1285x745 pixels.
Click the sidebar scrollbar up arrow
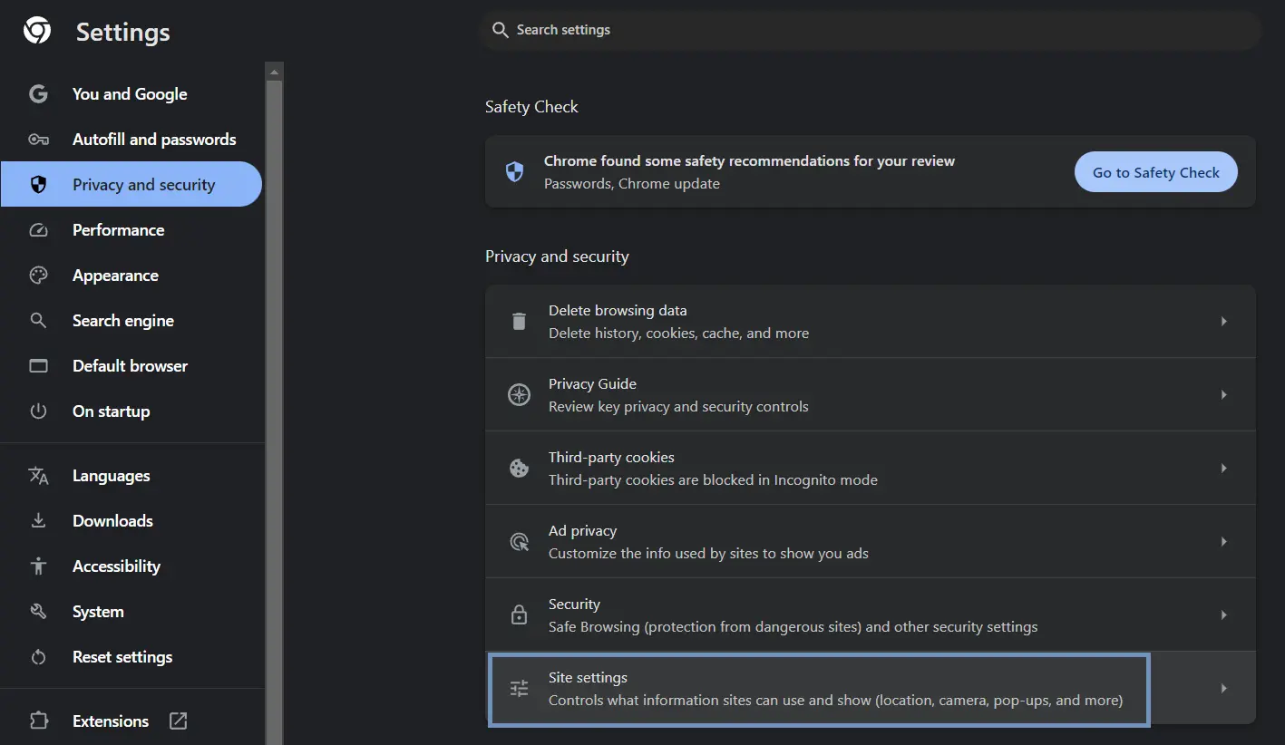coord(275,71)
